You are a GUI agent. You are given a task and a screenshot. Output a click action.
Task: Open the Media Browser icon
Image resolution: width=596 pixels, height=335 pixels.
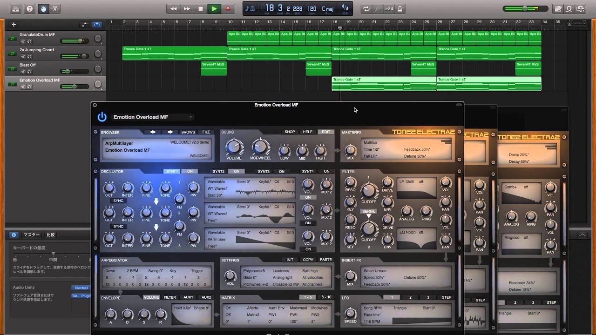point(580,8)
